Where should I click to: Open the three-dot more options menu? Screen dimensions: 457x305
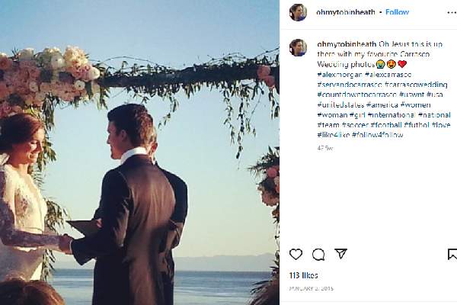click(448, 12)
